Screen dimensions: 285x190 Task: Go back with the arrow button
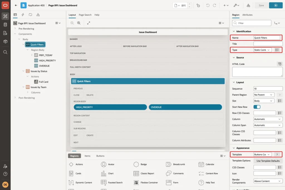[16, 5]
